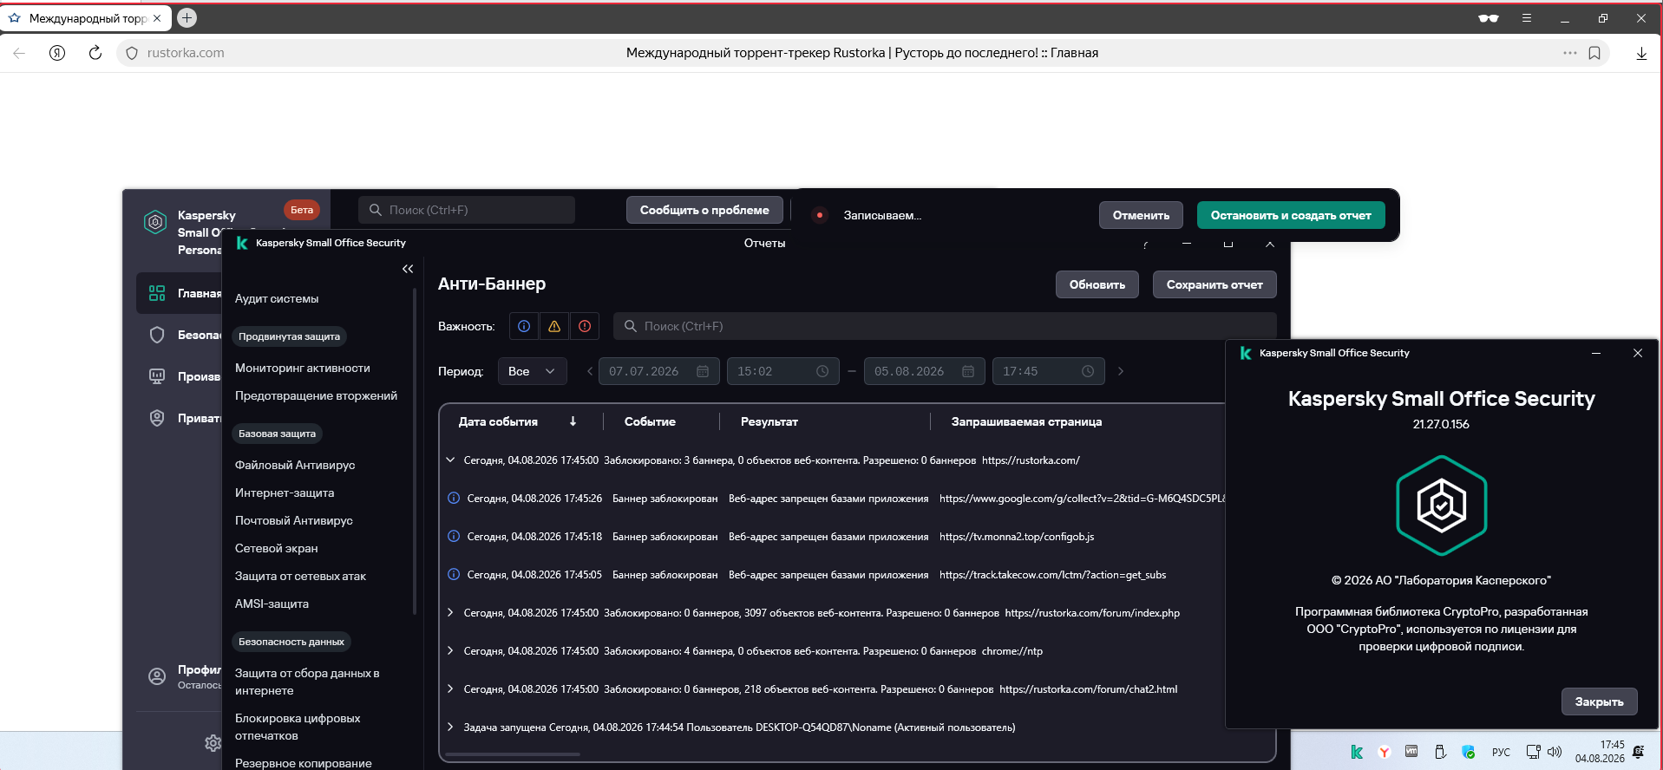Click the Yandex Я home icon in the browser
The height and width of the screenshot is (770, 1663).
57,53
